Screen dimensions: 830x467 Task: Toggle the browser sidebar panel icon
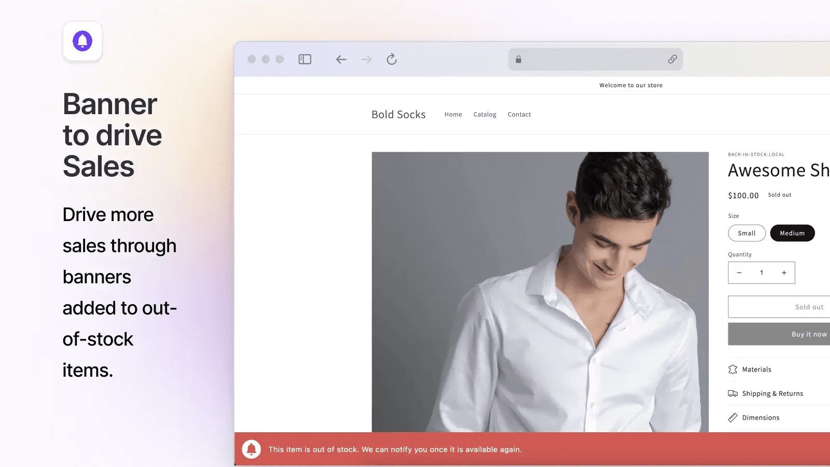coord(305,60)
